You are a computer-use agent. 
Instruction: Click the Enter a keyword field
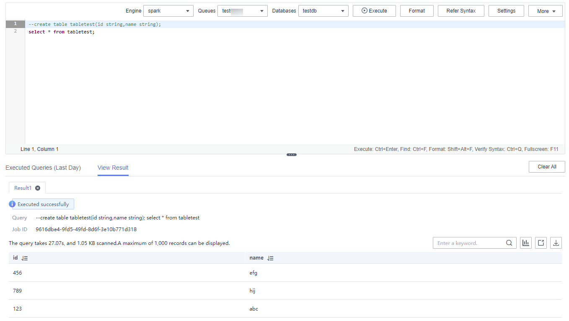point(468,243)
